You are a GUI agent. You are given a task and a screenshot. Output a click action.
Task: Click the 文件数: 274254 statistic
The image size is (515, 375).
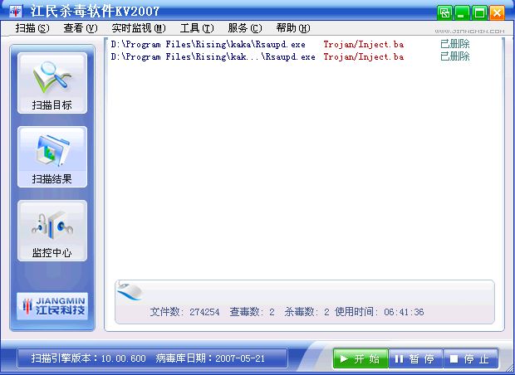click(185, 312)
